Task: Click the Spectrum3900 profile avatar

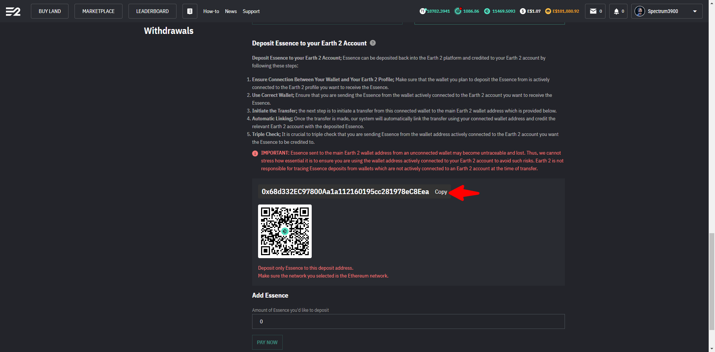Action: [x=640, y=11]
